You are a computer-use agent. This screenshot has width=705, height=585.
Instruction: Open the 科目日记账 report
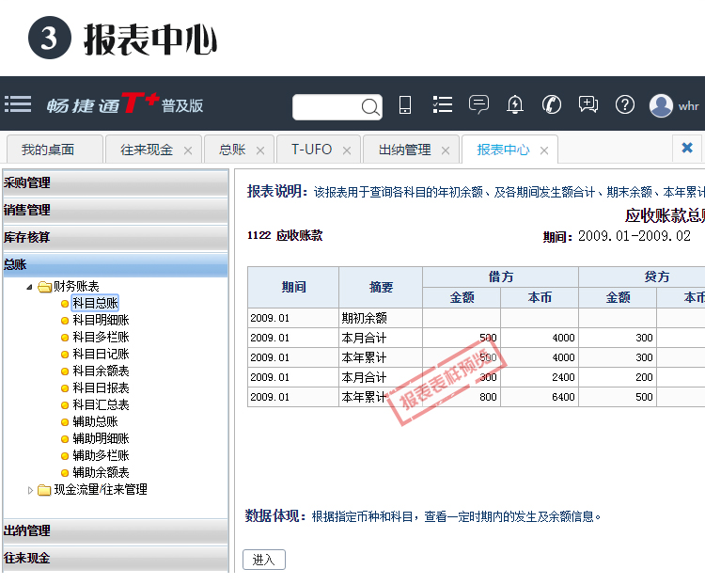pyautogui.click(x=101, y=355)
